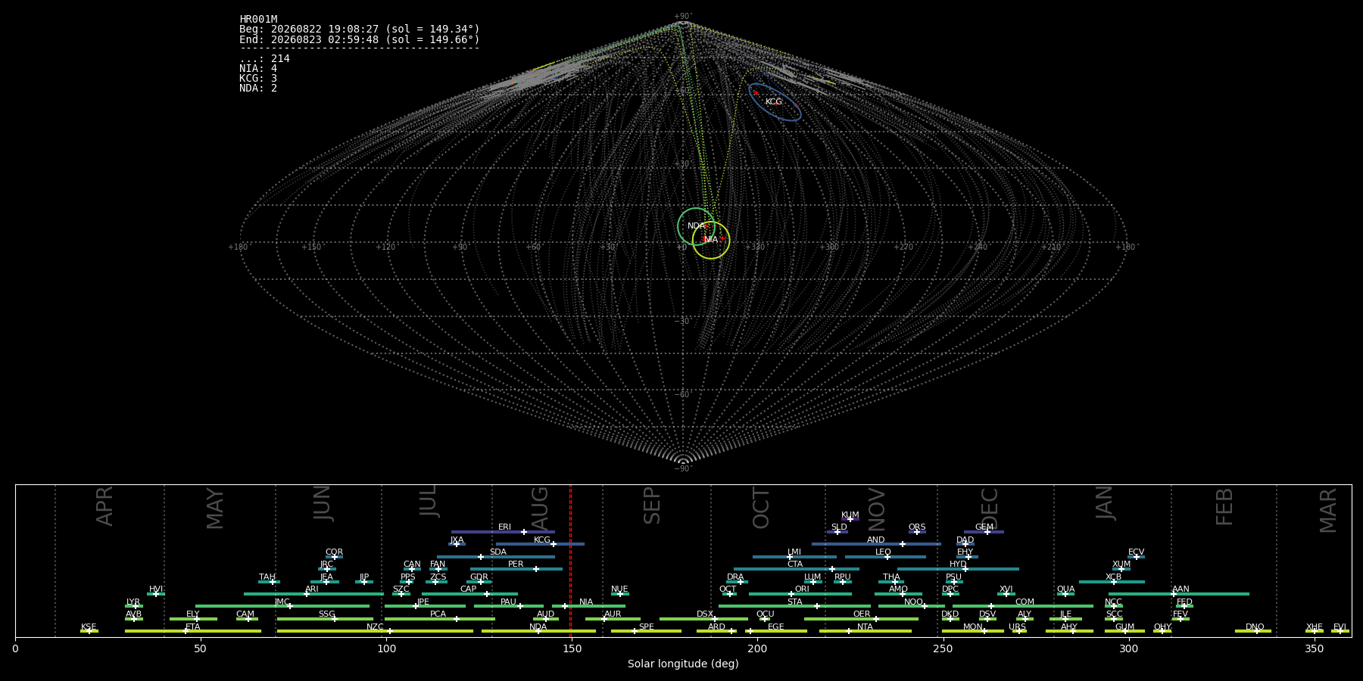The image size is (1363, 681).
Task: Select the SDA shower bar
Action: (495, 557)
